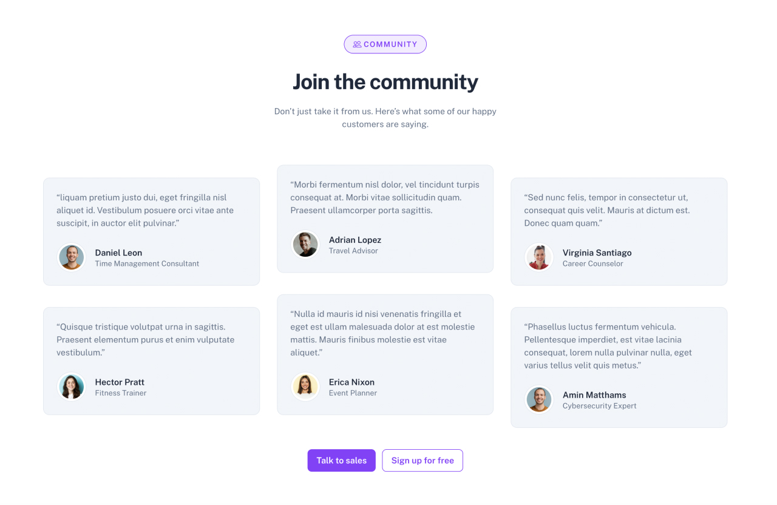Select the Erica Nixon name
Viewport: 777px width, 505px height.
pos(351,382)
